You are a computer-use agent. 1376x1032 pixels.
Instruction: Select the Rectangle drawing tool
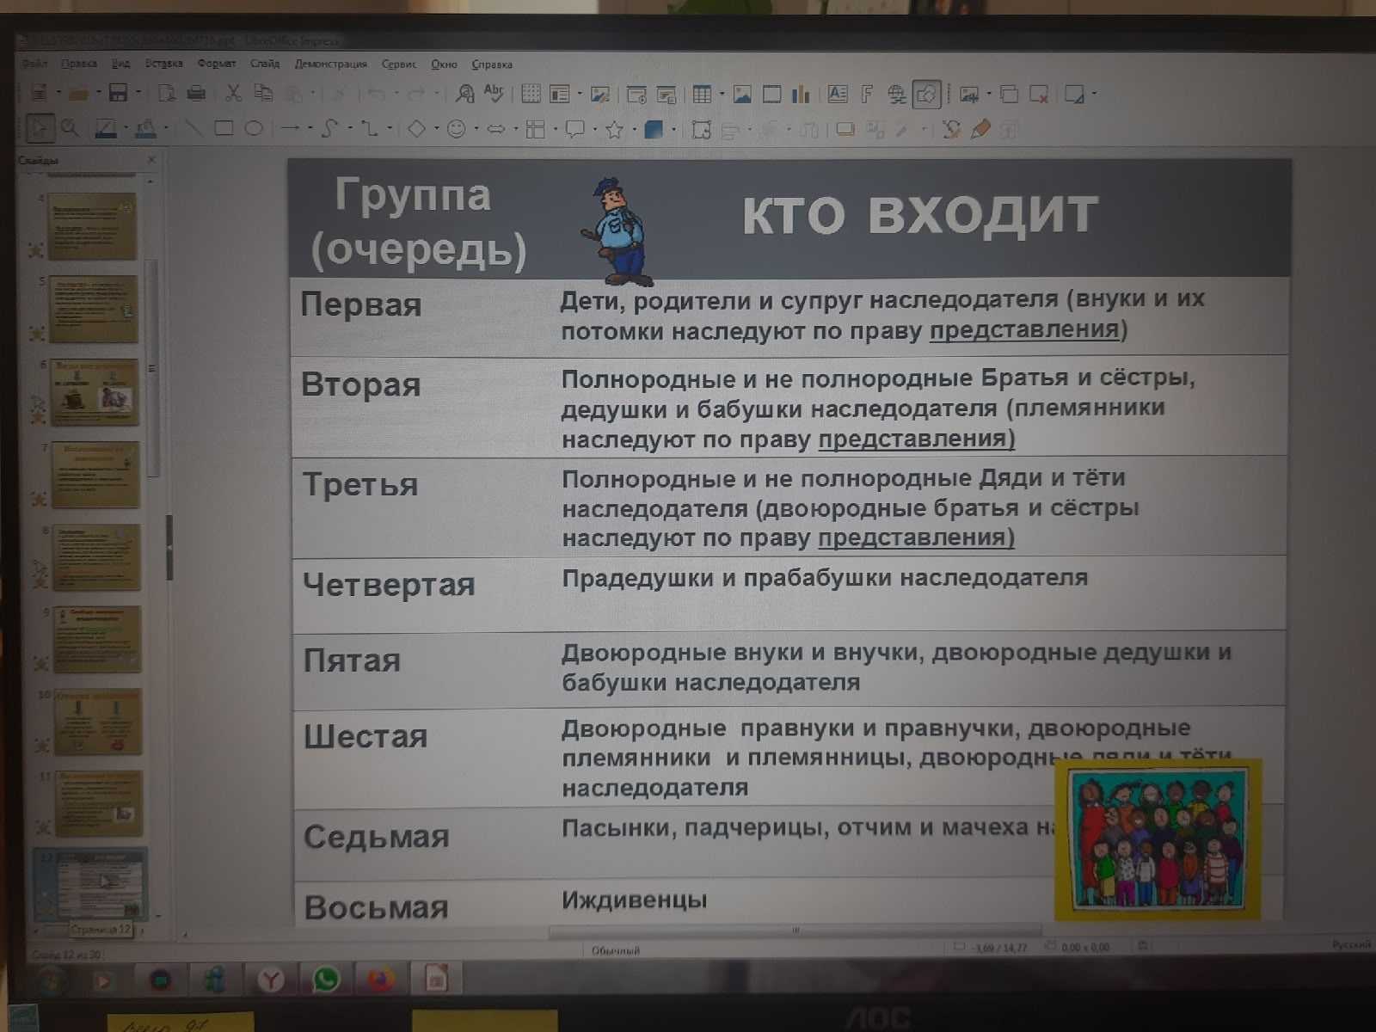coord(224,129)
